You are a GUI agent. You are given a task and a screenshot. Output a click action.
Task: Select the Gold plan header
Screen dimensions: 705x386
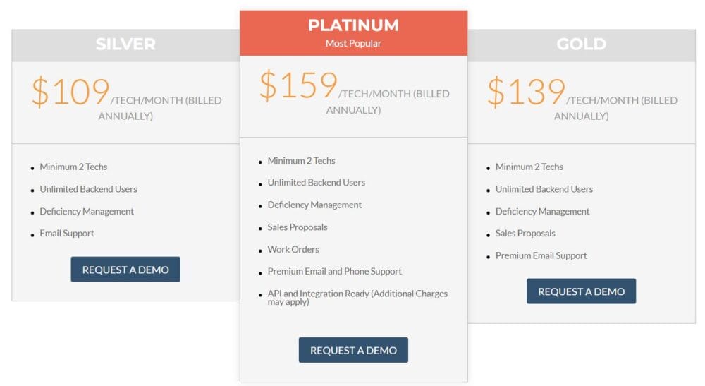(x=581, y=44)
